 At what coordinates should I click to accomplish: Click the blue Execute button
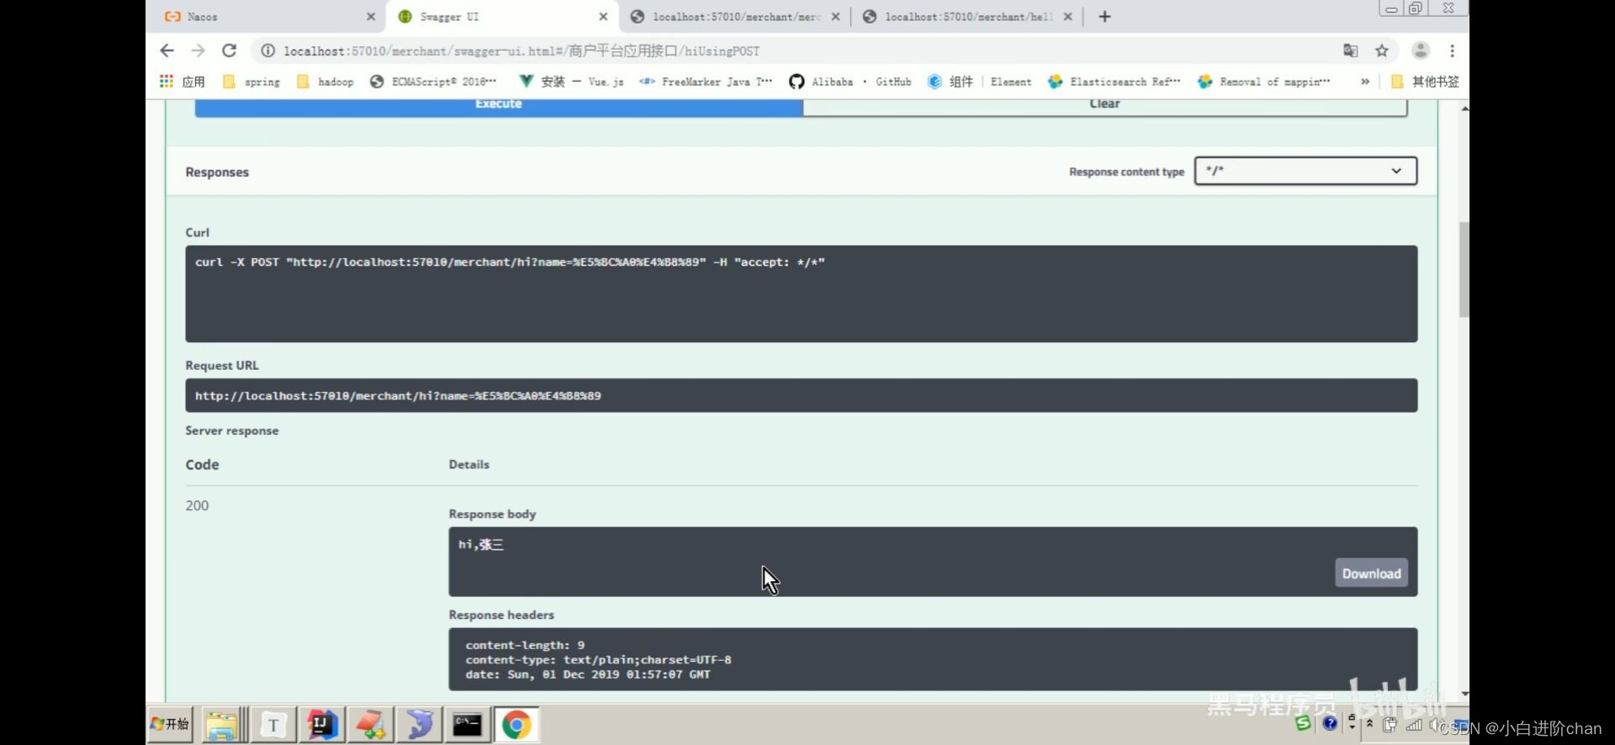(x=499, y=107)
